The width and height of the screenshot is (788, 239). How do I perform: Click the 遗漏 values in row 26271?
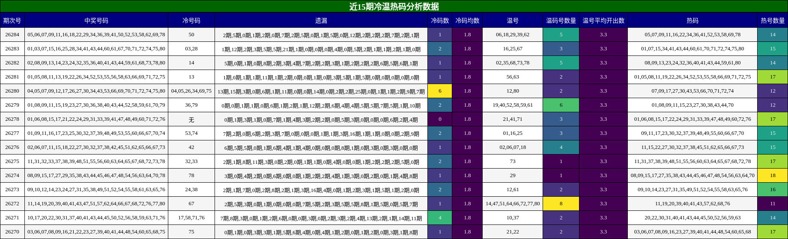point(321,218)
